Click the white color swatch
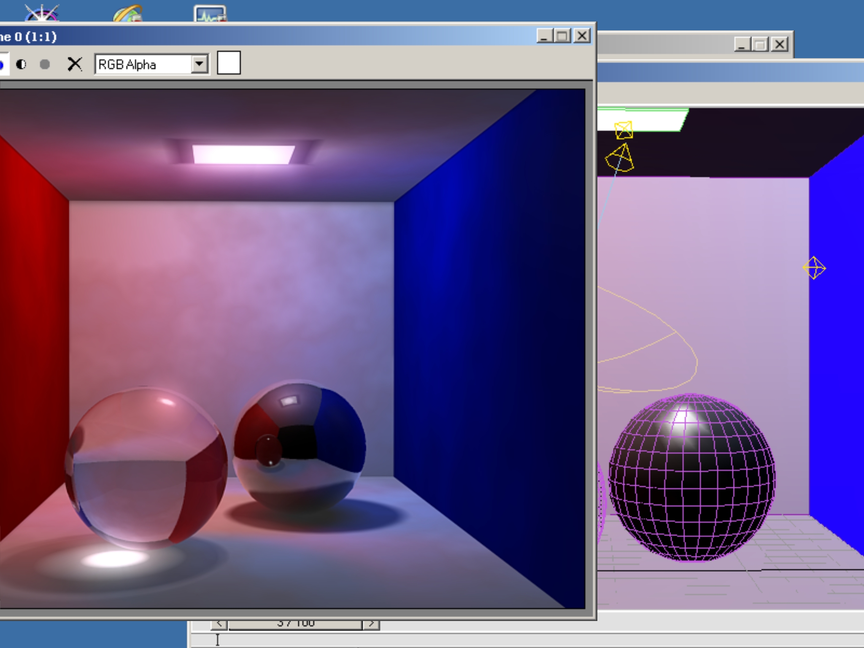The width and height of the screenshot is (864, 648). [229, 63]
